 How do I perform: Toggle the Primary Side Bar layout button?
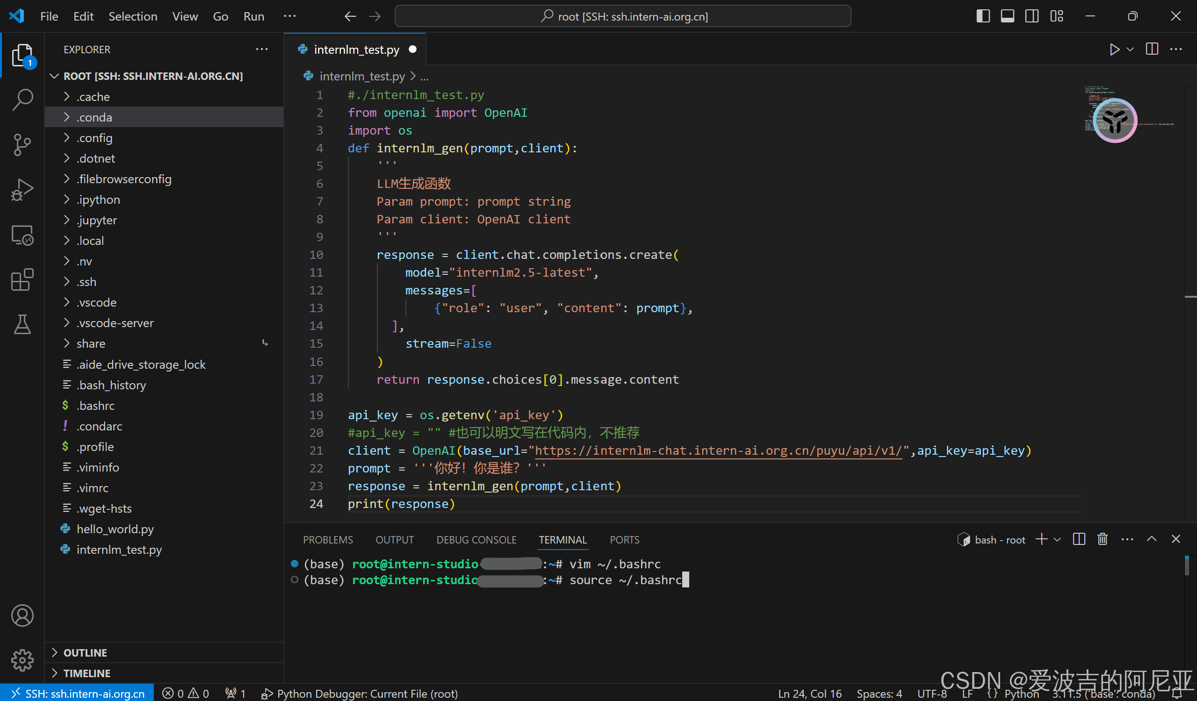tap(983, 16)
